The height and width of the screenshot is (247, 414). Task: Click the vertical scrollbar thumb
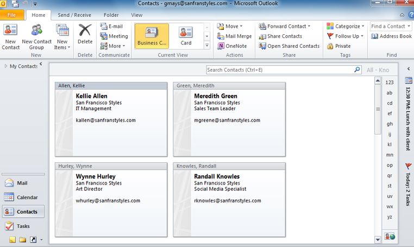tap(378, 109)
